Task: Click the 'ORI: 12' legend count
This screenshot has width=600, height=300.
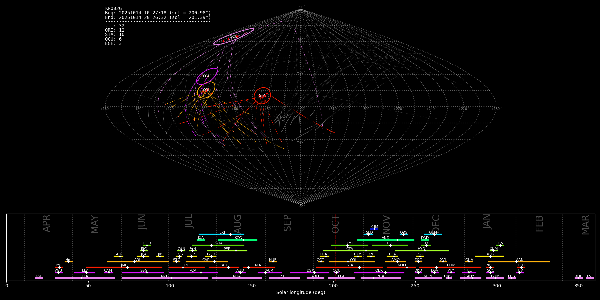Action: click(115, 30)
